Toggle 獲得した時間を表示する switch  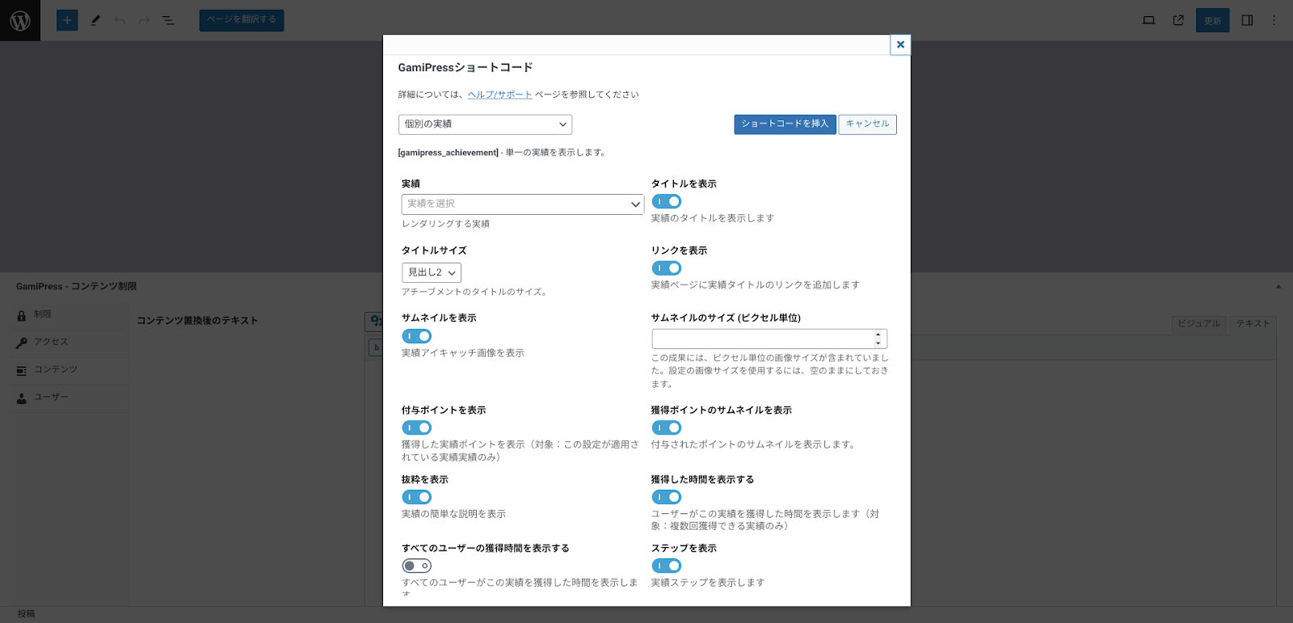pyautogui.click(x=667, y=497)
